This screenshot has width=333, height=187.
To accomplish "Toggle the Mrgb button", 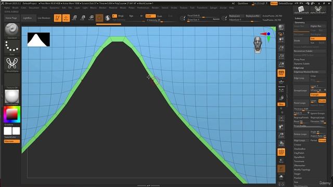I will click(x=121, y=16).
